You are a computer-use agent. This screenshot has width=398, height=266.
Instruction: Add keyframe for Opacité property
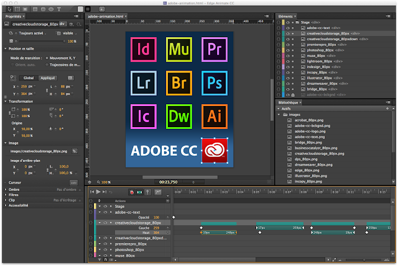168,218
